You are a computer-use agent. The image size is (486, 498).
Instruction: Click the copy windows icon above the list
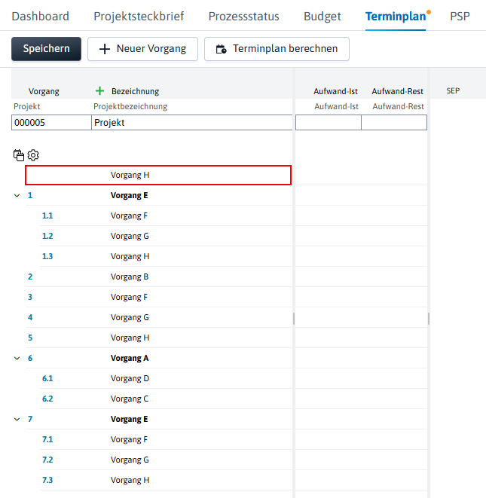19,155
